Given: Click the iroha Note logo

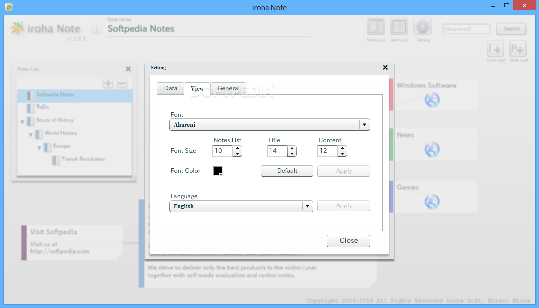Looking at the screenshot, I should 45,29.
